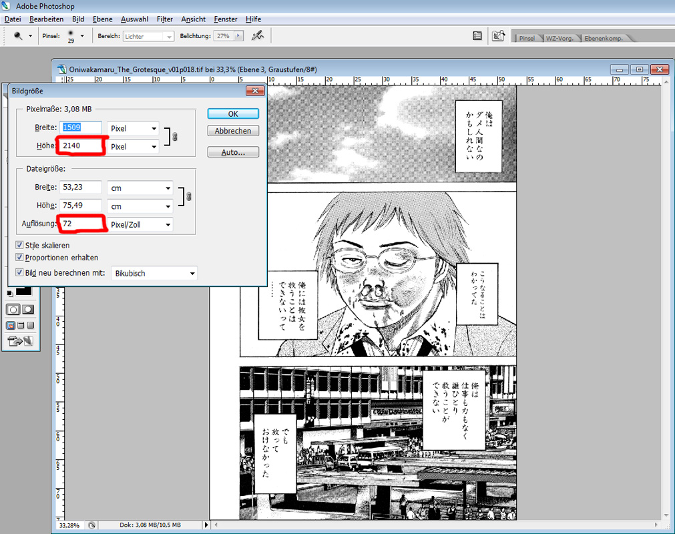The image size is (675, 534).
Task: Open the Bearbeiten menu
Action: (x=47, y=19)
